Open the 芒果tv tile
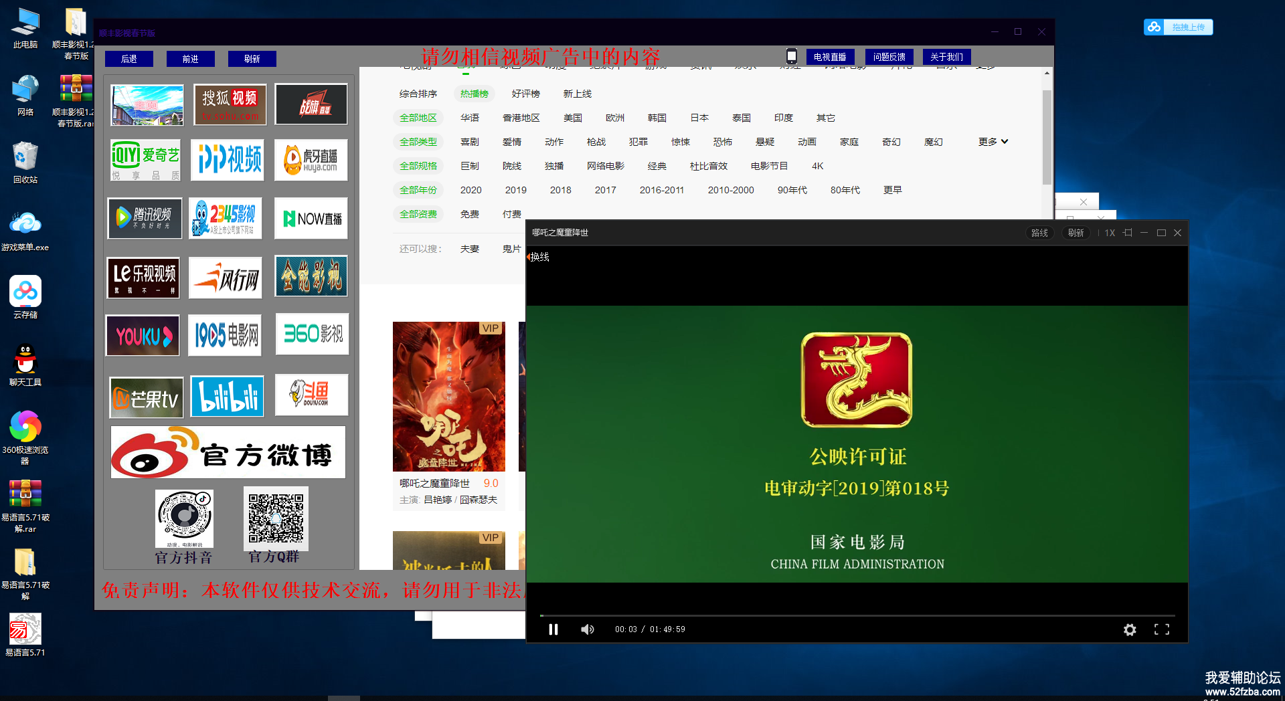Viewport: 1285px width, 701px height. [x=147, y=397]
